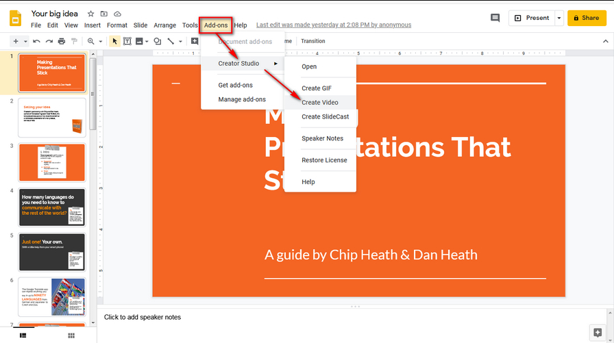The height and width of the screenshot is (343, 614).
Task: Click the print icon
Action: (x=62, y=41)
